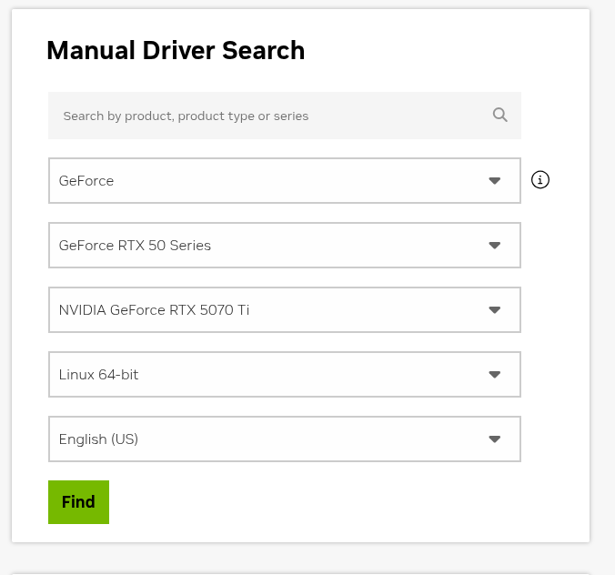Click the arrow beside GeForce RTX 50 Series
This screenshot has height=575, width=615.
(x=495, y=246)
